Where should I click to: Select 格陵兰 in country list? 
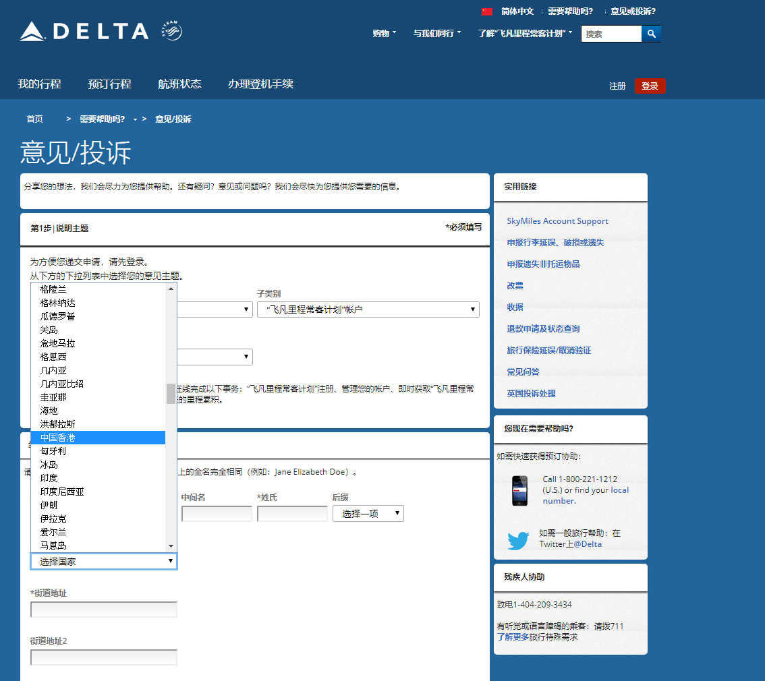[98, 289]
